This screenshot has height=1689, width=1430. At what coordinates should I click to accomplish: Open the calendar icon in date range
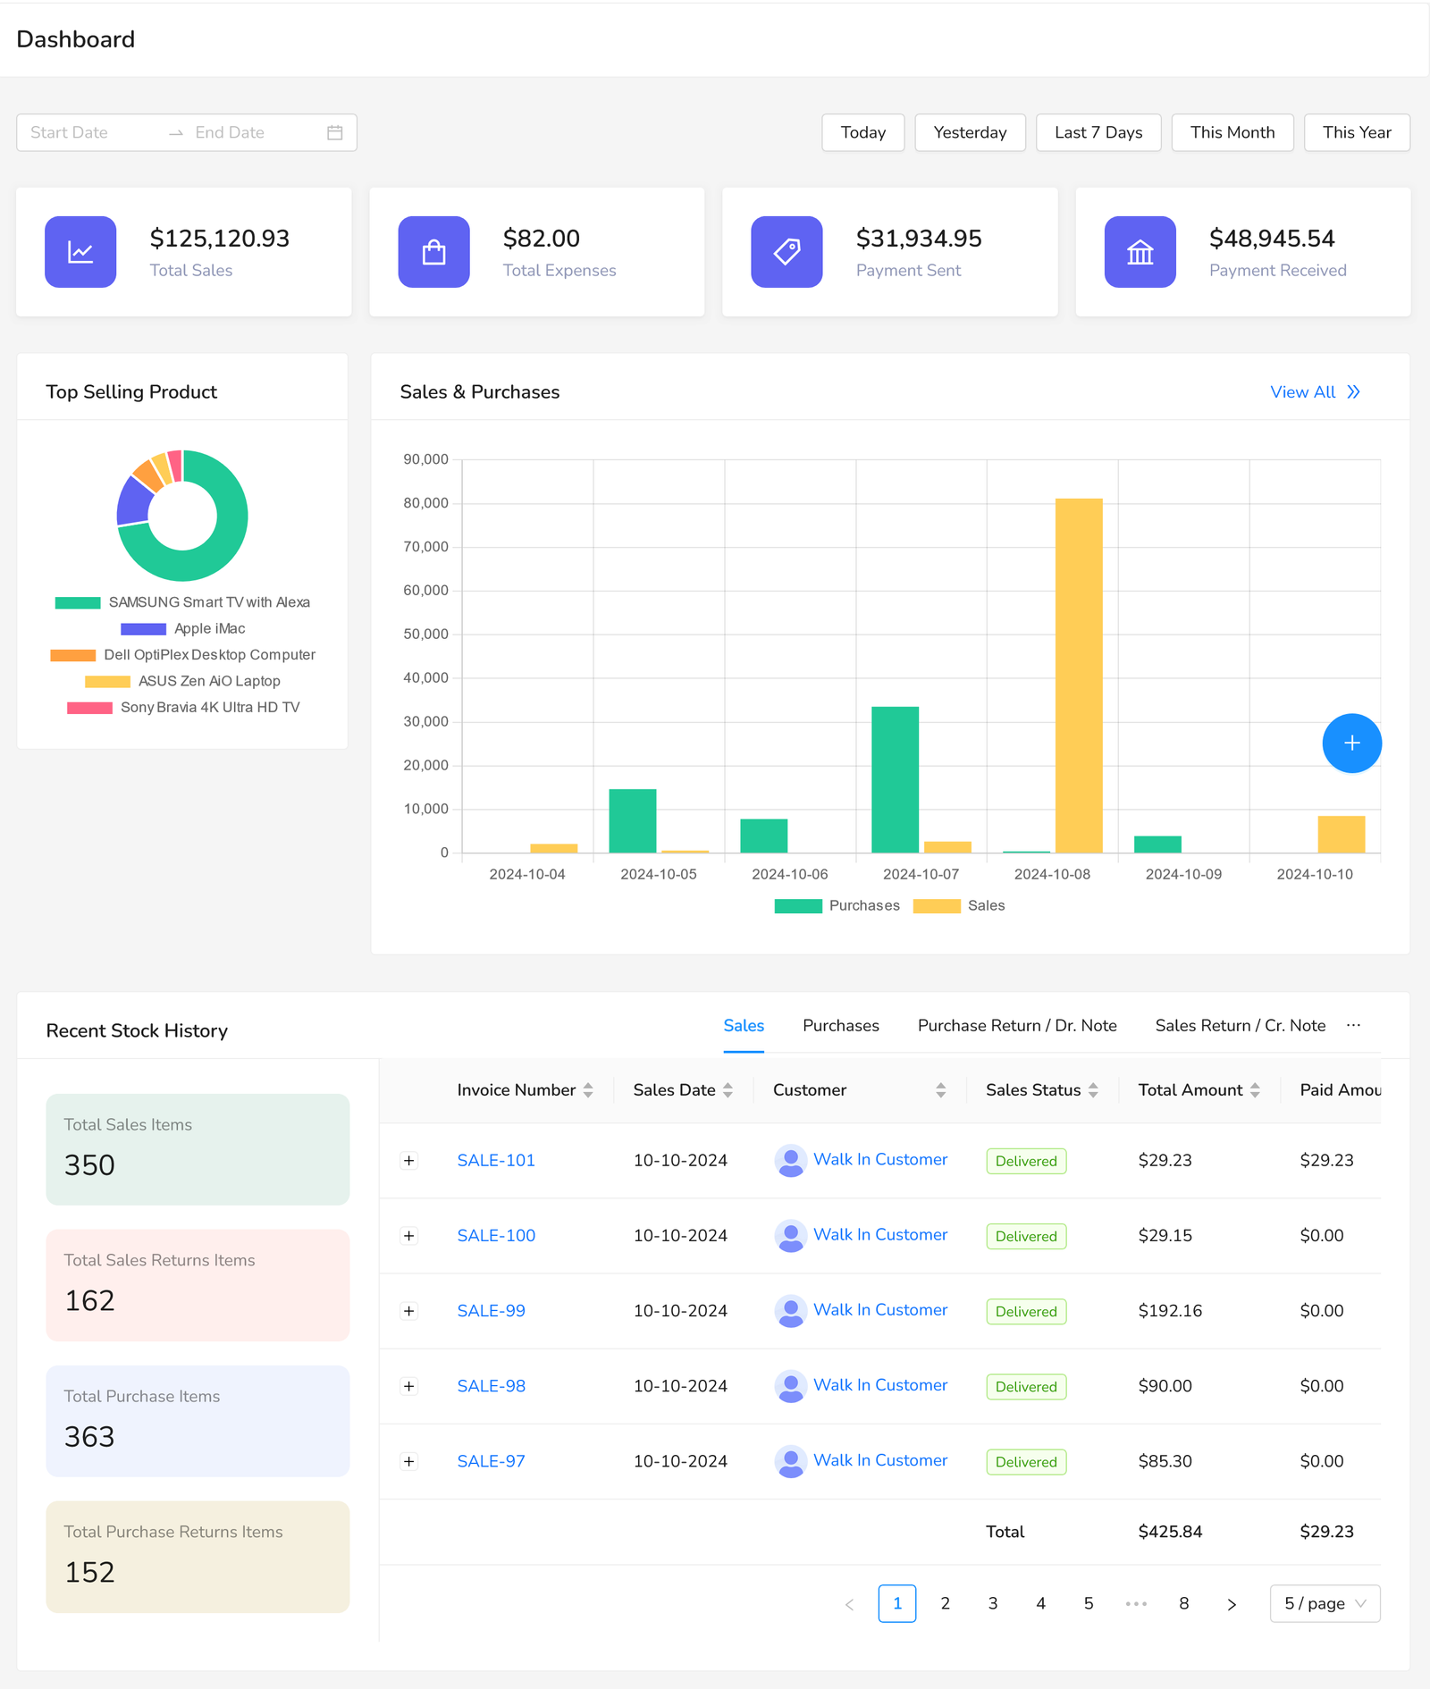pyautogui.click(x=335, y=132)
